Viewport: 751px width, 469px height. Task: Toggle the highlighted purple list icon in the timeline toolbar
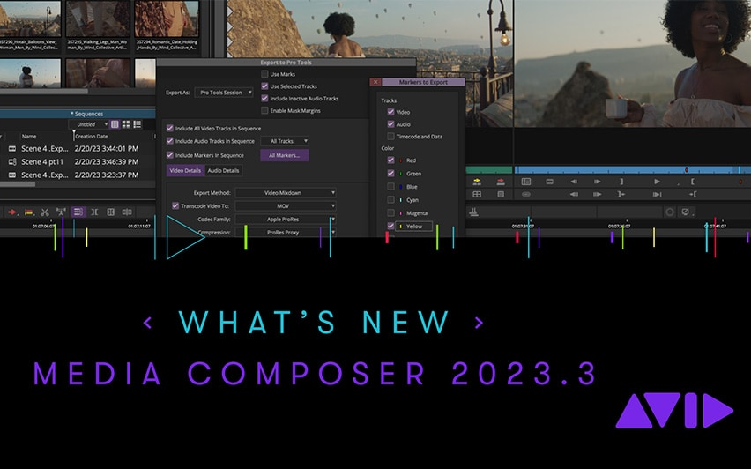tap(78, 212)
